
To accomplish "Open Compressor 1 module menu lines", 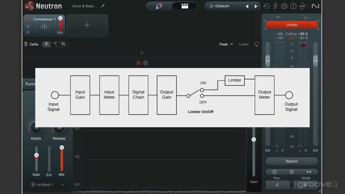I will 28,26.
